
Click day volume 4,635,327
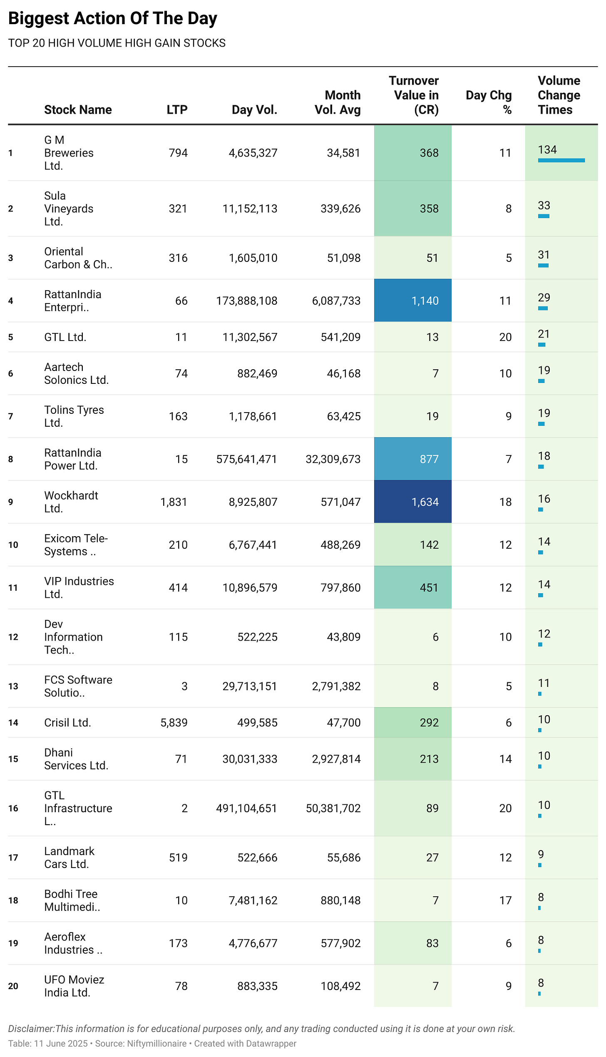point(253,153)
